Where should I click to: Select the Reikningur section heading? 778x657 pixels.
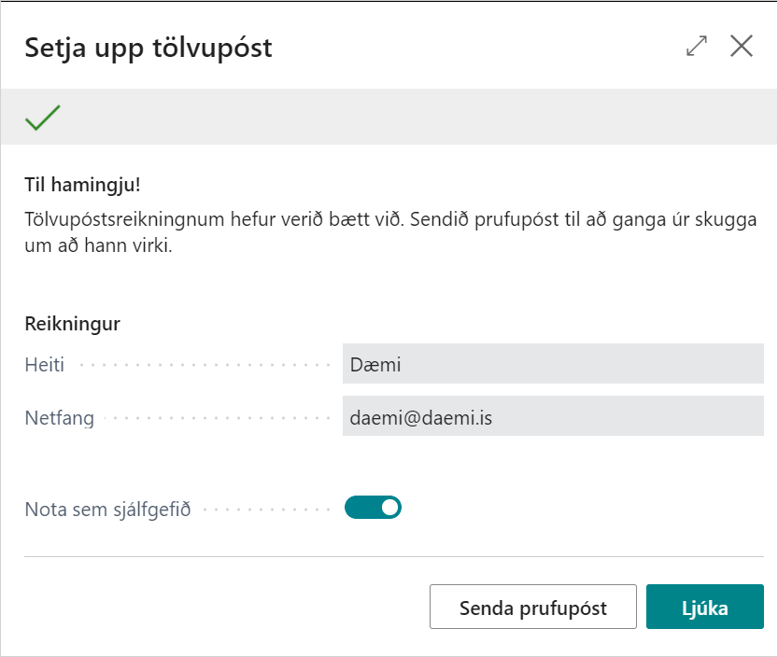tap(72, 324)
